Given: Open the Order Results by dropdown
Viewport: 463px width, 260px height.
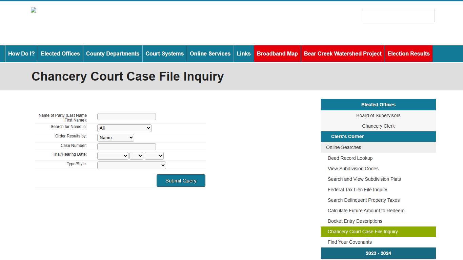Looking at the screenshot, I should point(116,137).
